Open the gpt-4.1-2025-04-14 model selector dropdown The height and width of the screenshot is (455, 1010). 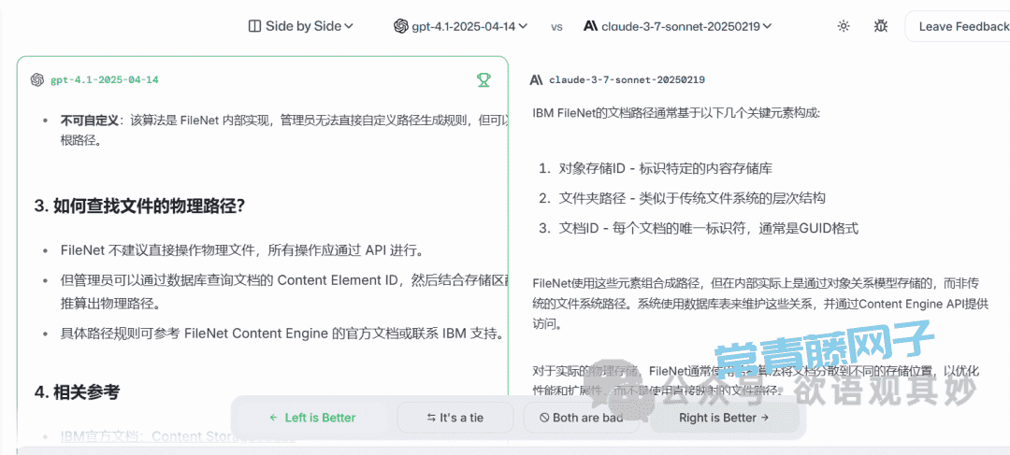pyautogui.click(x=460, y=26)
